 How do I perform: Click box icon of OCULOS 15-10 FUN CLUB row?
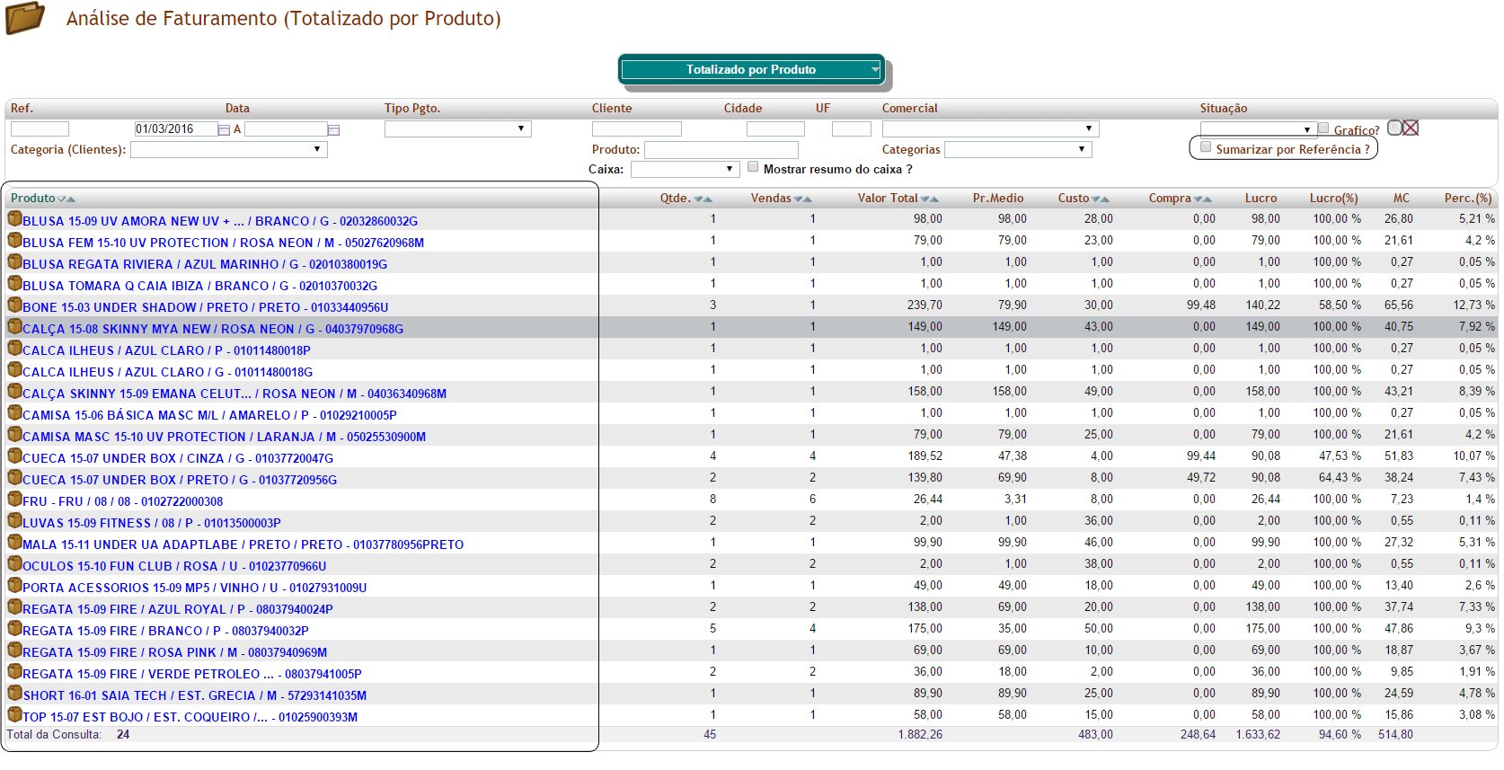click(14, 563)
